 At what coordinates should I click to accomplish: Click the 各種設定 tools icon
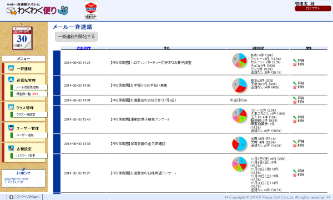tap(11, 148)
